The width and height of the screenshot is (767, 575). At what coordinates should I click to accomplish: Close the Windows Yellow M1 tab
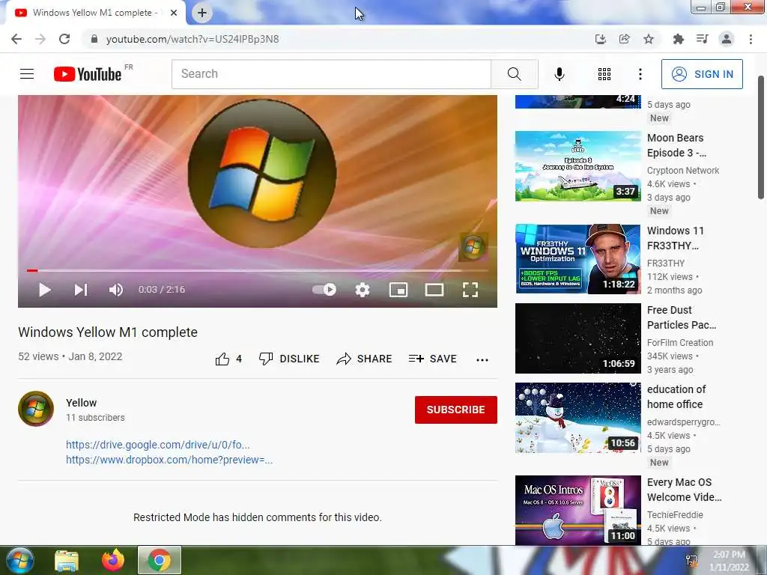[174, 13]
